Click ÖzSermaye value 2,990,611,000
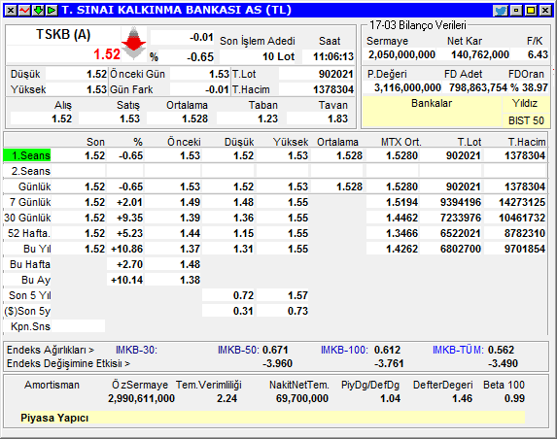 141,398
